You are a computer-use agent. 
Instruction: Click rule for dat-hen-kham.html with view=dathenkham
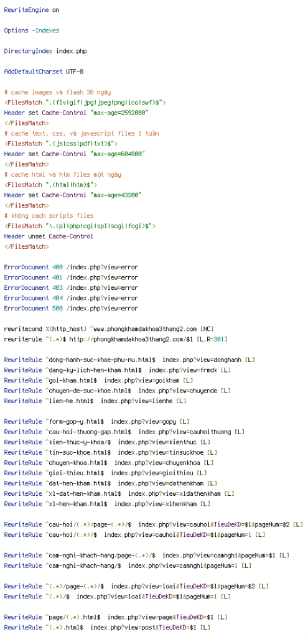pyautogui.click(x=111, y=483)
